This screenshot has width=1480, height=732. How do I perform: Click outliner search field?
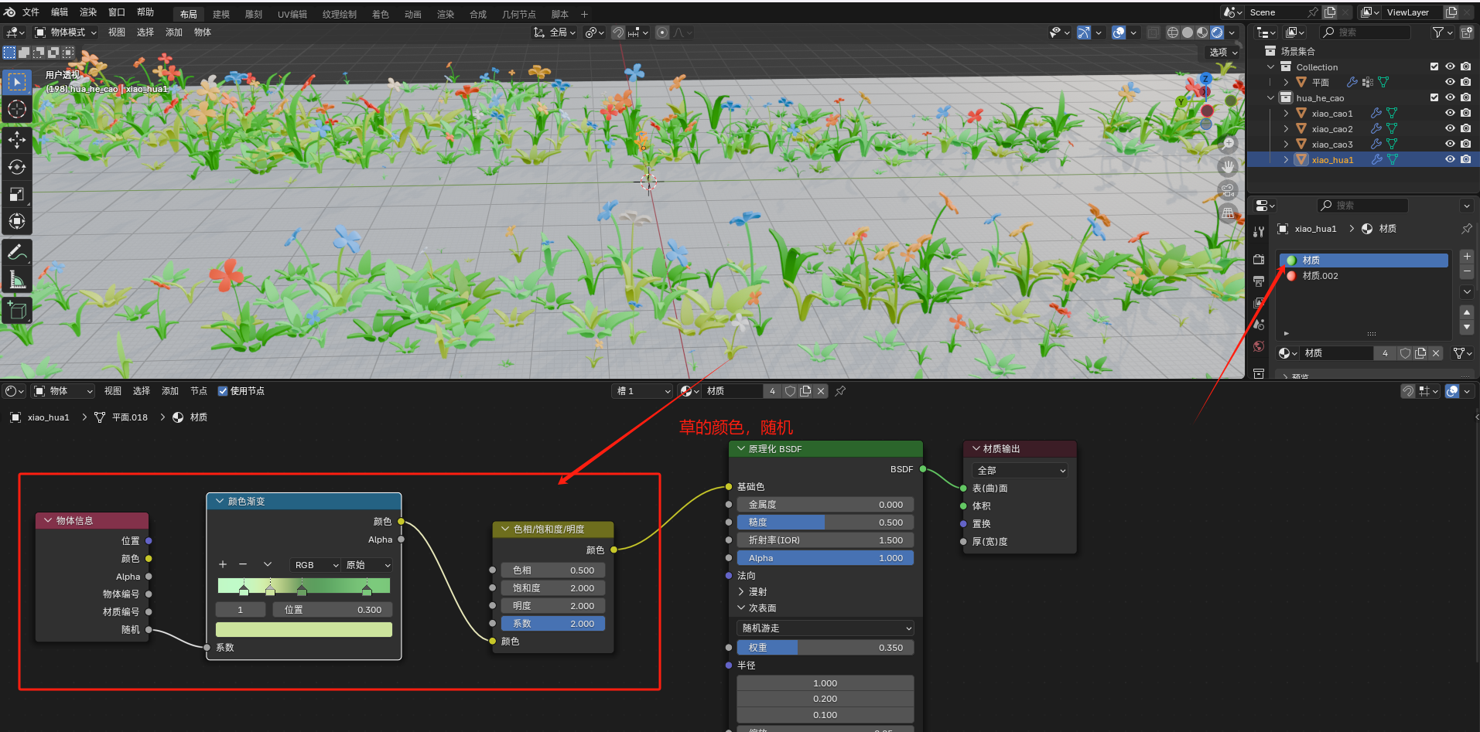point(1365,32)
